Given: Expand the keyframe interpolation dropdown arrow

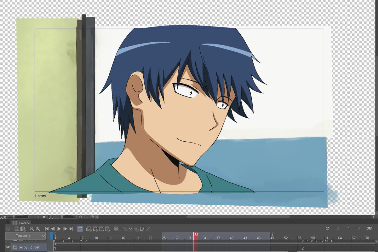Looking at the screenshot, I should pos(130,229).
